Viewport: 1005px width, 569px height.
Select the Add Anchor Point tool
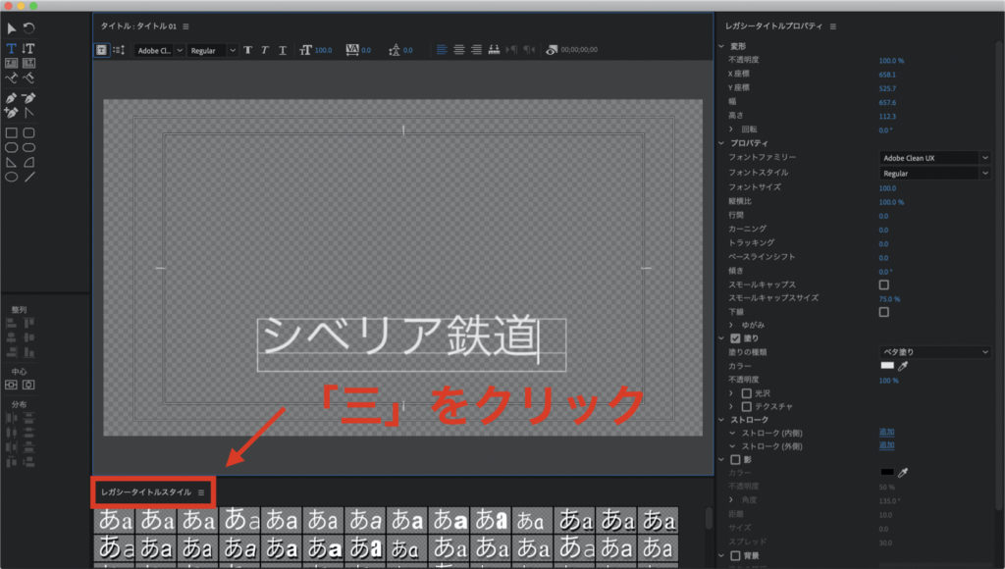click(12, 113)
